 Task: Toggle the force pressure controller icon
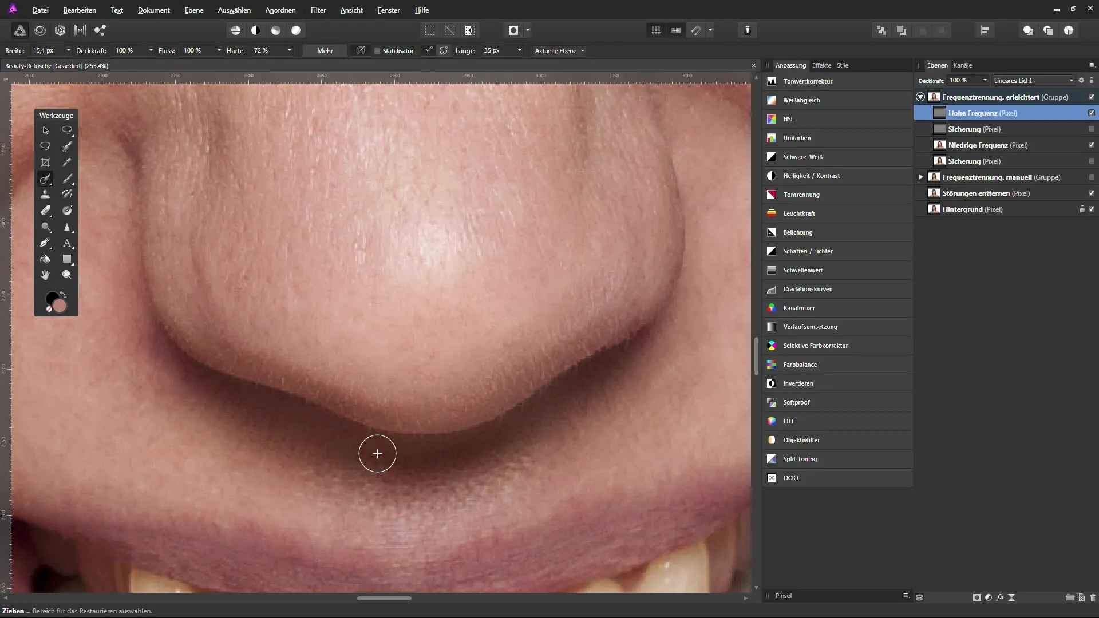click(x=361, y=51)
